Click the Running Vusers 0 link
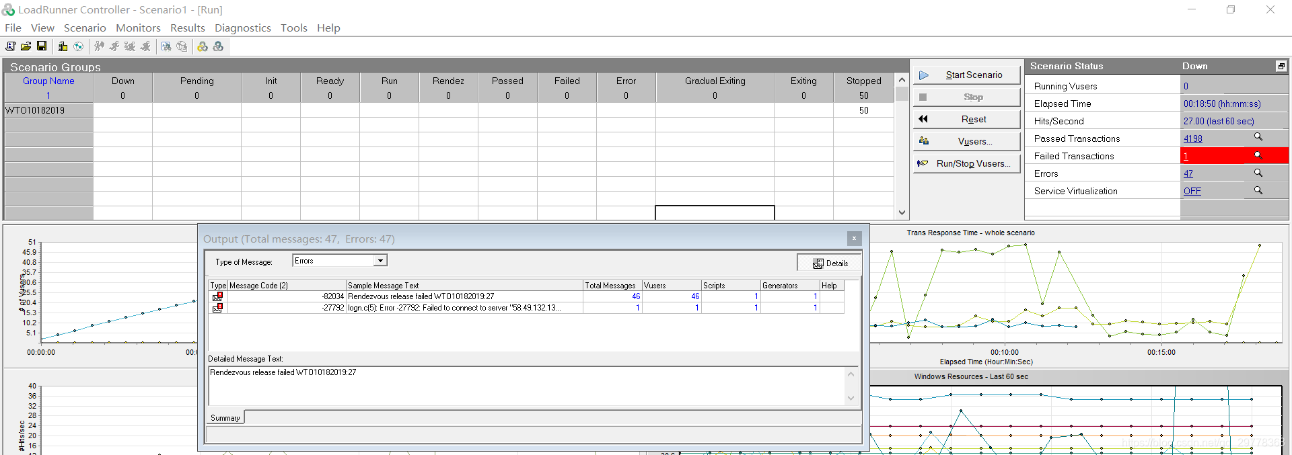1292x455 pixels. (x=1186, y=86)
